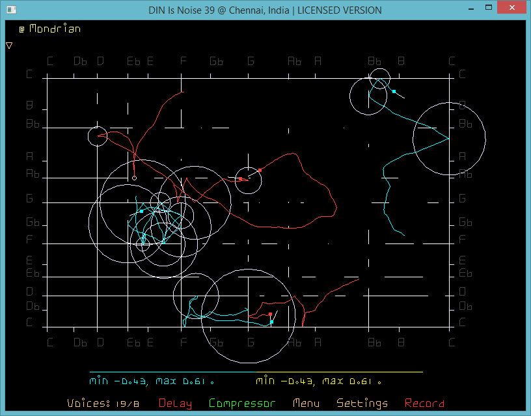Open the Menu
This screenshot has width=531, height=416.
coord(306,404)
